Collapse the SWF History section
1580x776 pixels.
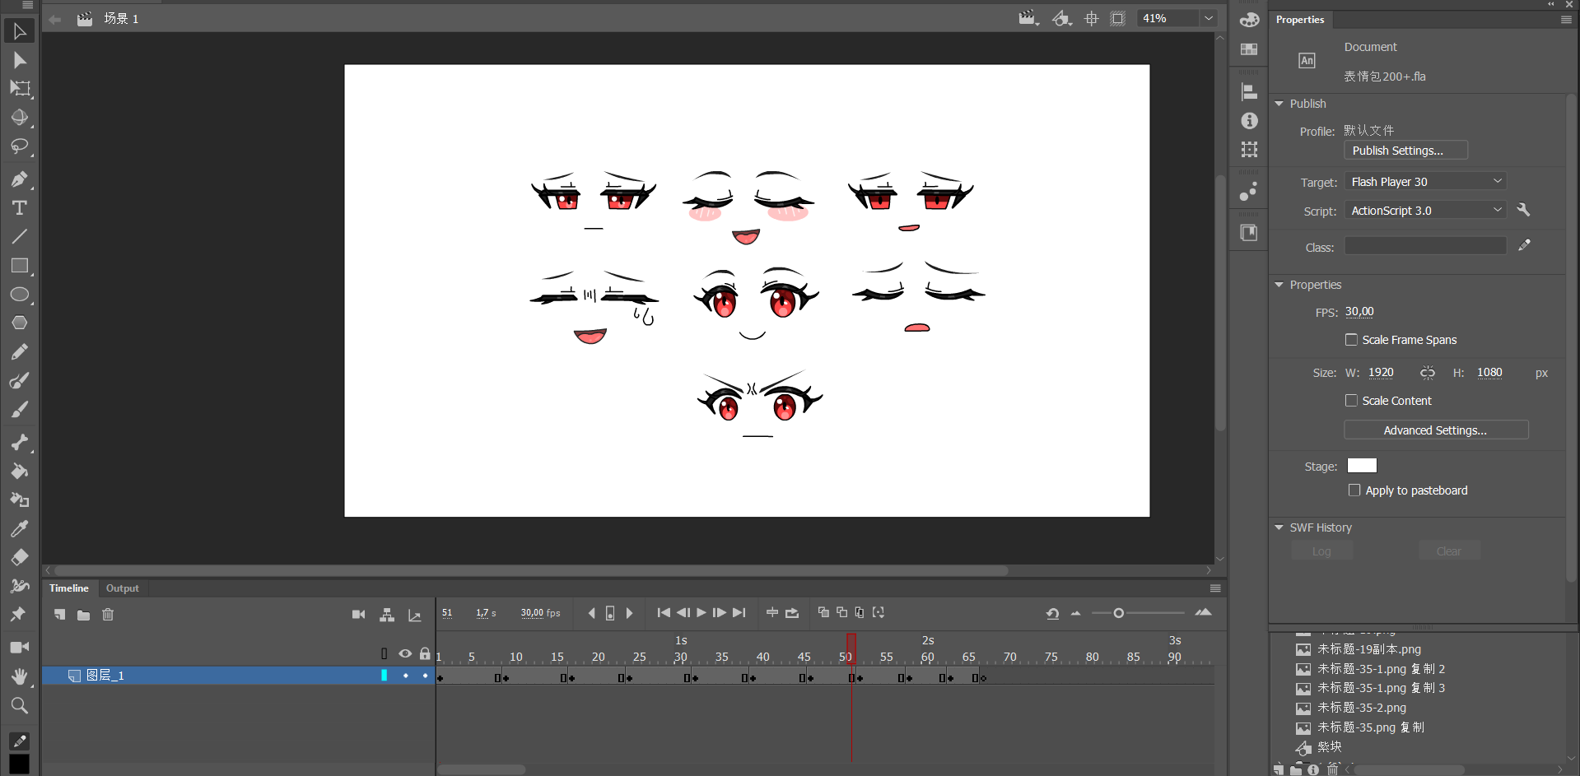coord(1279,527)
